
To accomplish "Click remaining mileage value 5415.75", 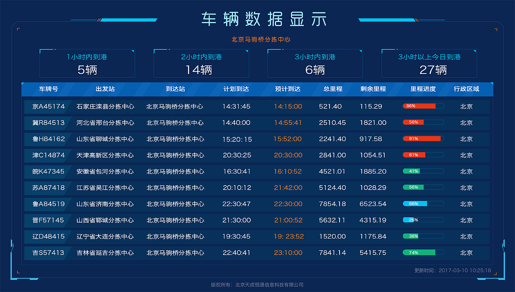I will click(373, 253).
